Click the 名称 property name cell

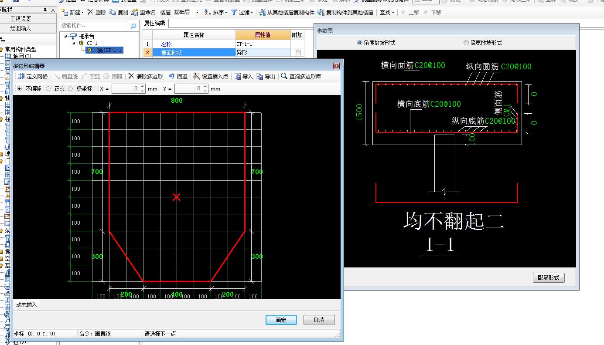(194, 44)
